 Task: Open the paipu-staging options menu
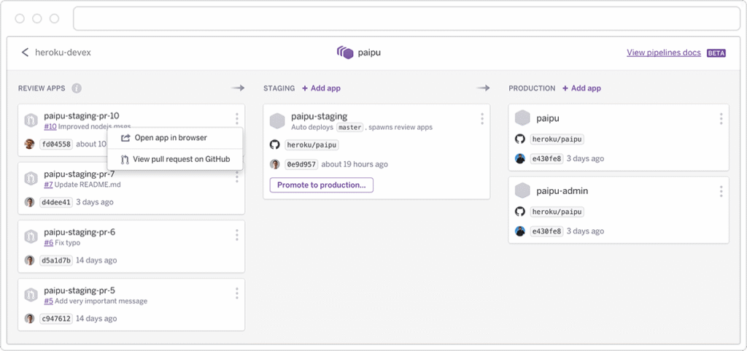click(481, 119)
